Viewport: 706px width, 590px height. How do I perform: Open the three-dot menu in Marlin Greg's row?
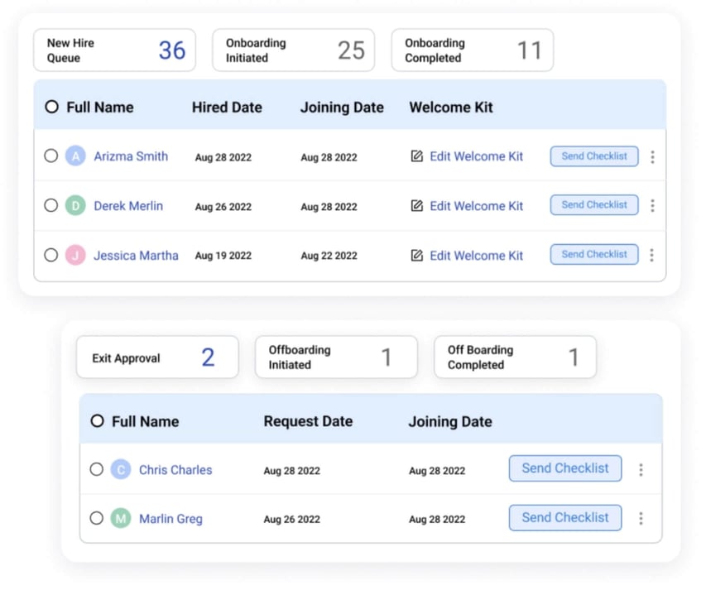641,519
